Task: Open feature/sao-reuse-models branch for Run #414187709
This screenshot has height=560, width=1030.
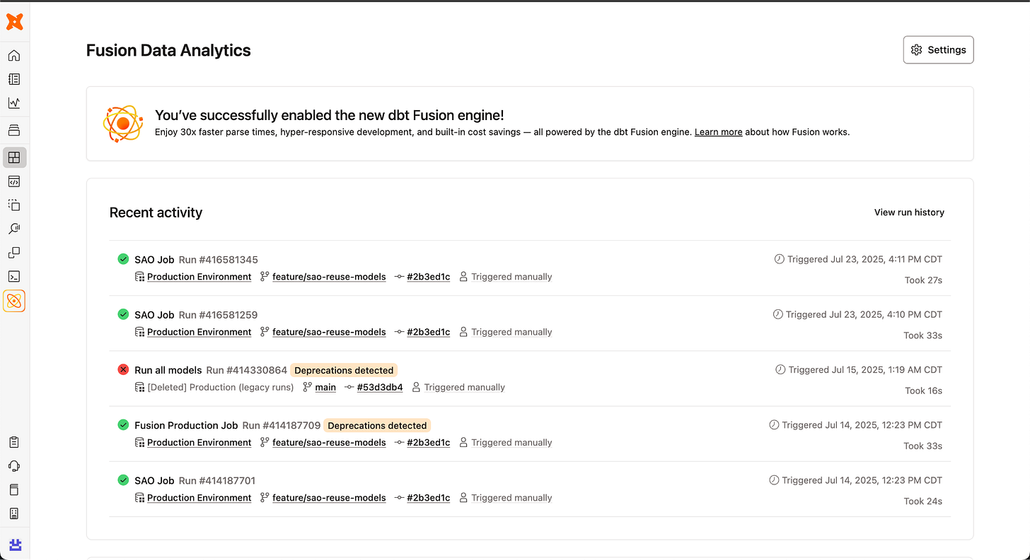Action: [329, 443]
